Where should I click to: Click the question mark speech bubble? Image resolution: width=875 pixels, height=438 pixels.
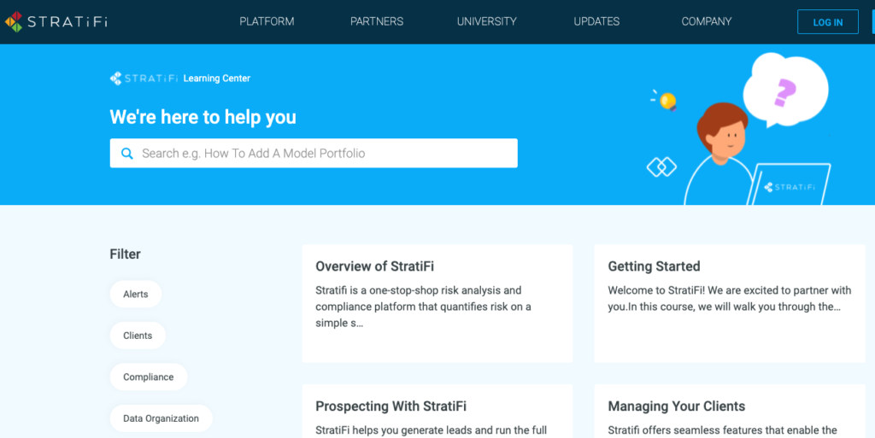click(785, 91)
